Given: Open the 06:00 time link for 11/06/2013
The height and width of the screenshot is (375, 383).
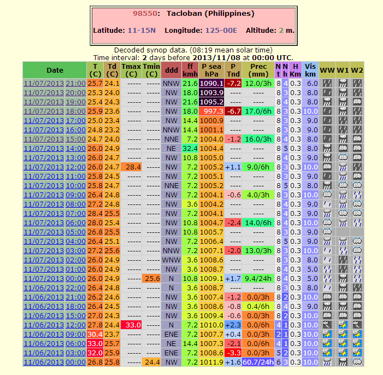Looking at the screenshot, I should tap(75, 343).
